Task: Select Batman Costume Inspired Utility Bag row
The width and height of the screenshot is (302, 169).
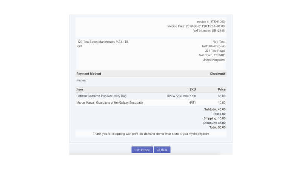Action: 151,96
